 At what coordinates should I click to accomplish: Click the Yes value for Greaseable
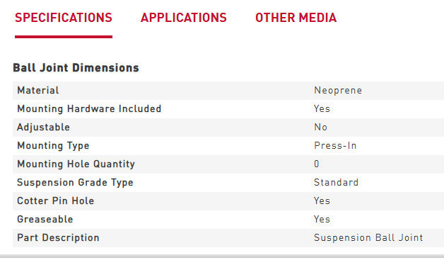tap(322, 219)
